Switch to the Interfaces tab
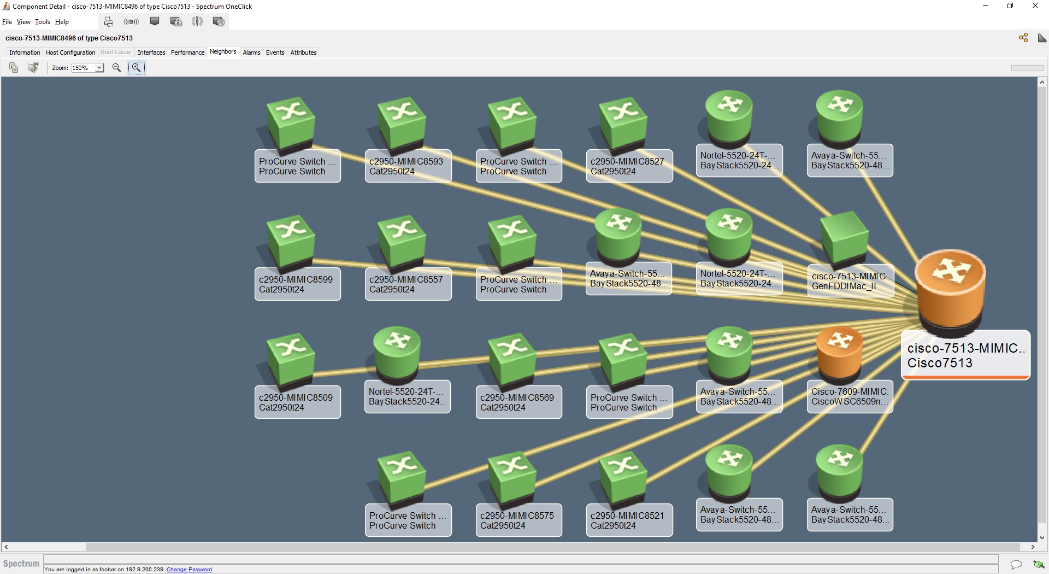This screenshot has height=574, width=1049. click(151, 52)
